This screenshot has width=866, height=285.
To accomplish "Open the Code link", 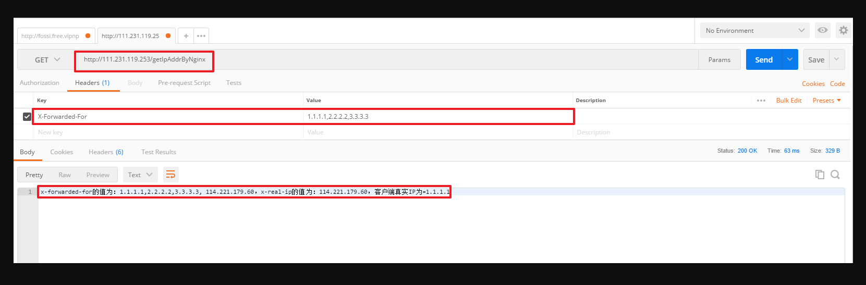I will (837, 84).
